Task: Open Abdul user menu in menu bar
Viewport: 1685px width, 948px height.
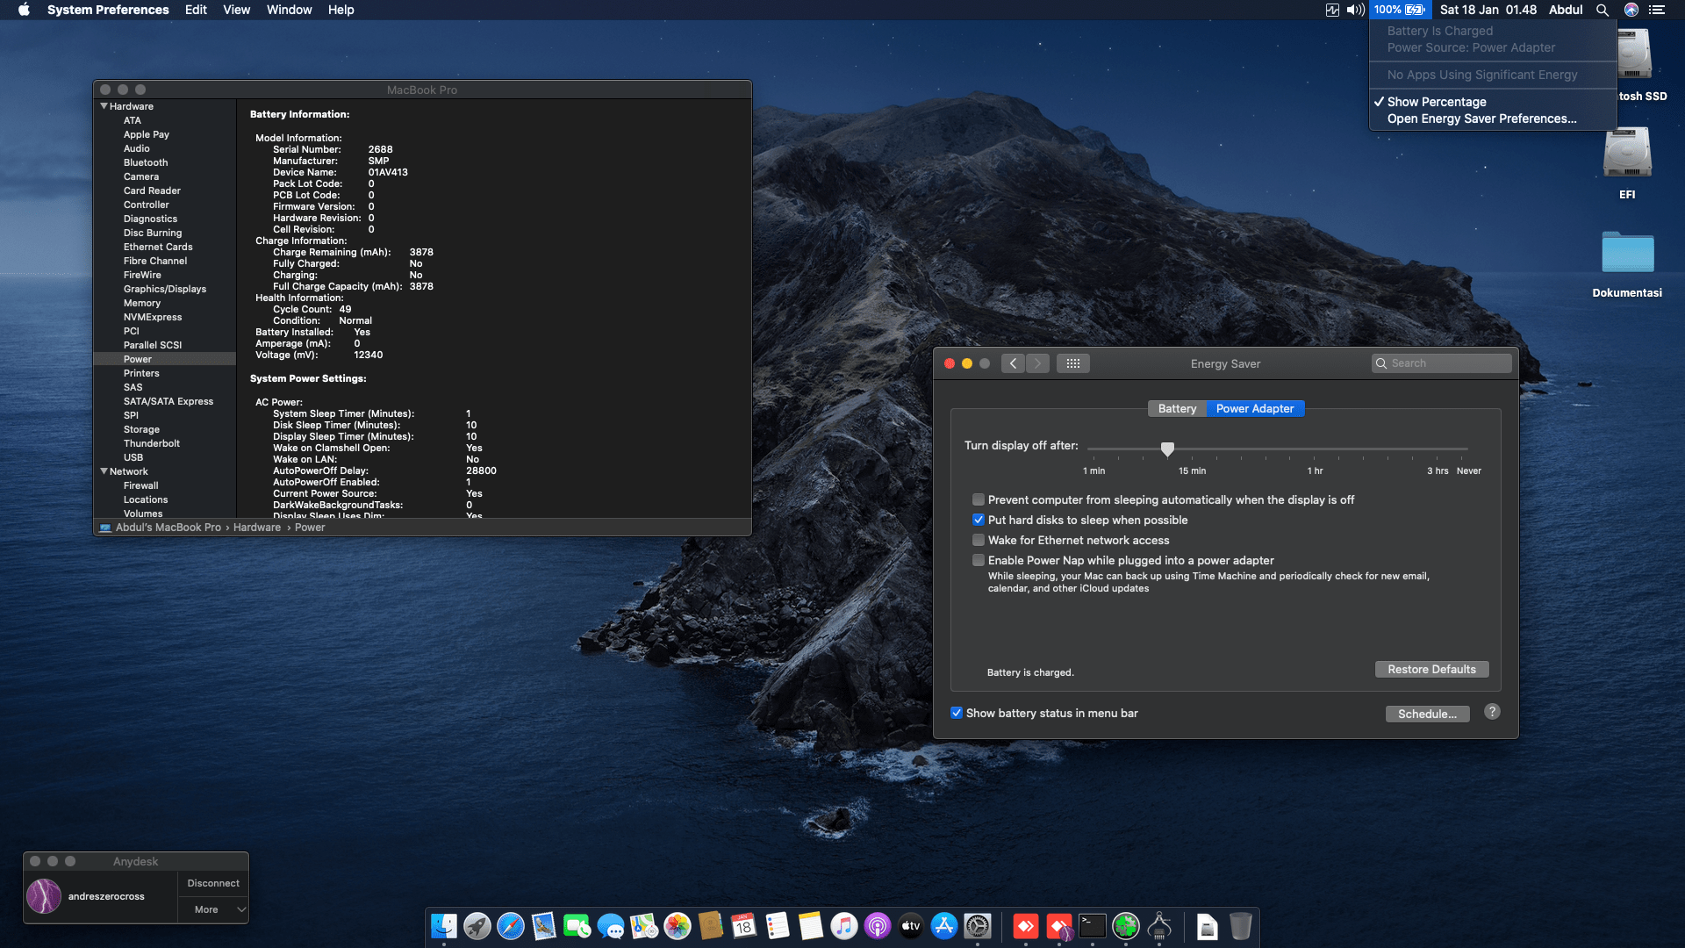Action: [1566, 10]
